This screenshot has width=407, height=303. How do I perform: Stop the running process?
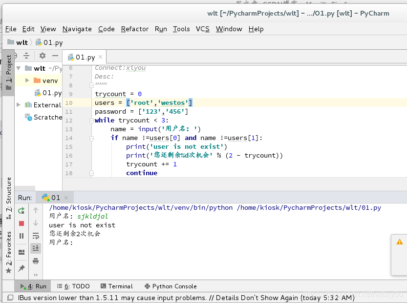(x=21, y=223)
